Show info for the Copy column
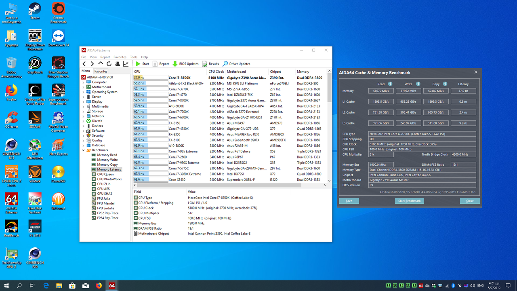 coord(445,84)
